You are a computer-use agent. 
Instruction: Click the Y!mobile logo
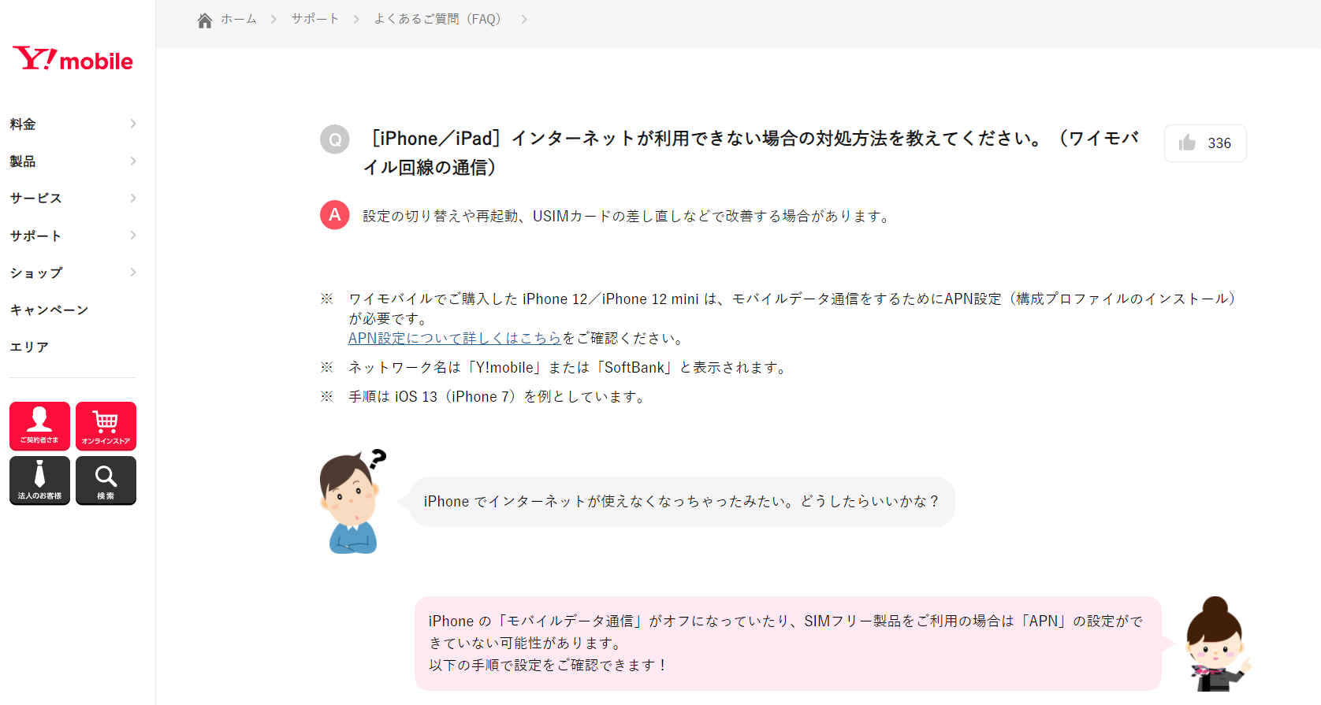coord(73,59)
